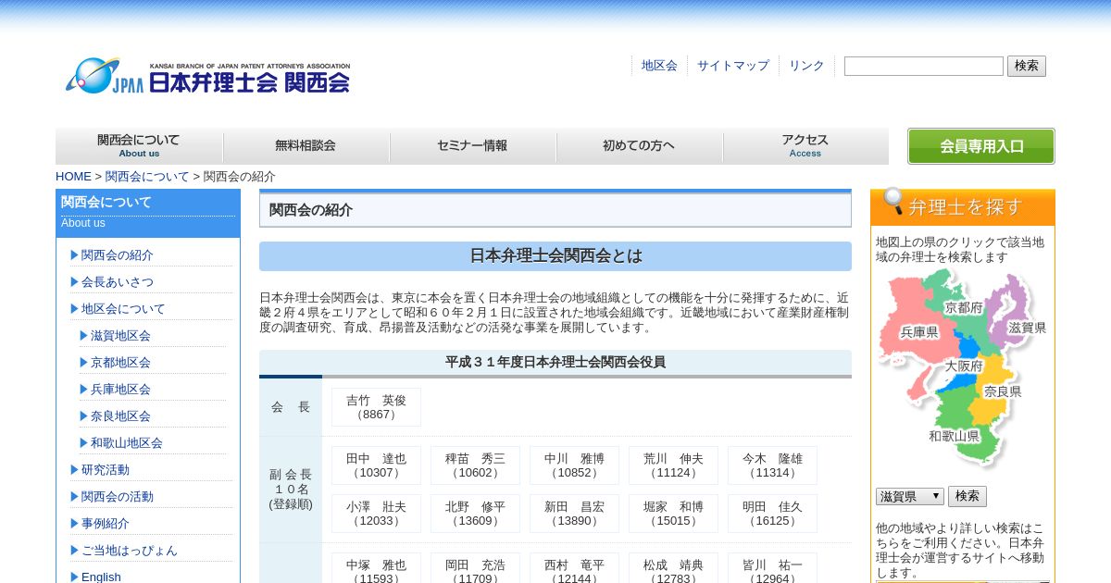Viewport: 1111px width, 583px height.
Task: Open the セミナー情報 menu
Action: [x=472, y=146]
